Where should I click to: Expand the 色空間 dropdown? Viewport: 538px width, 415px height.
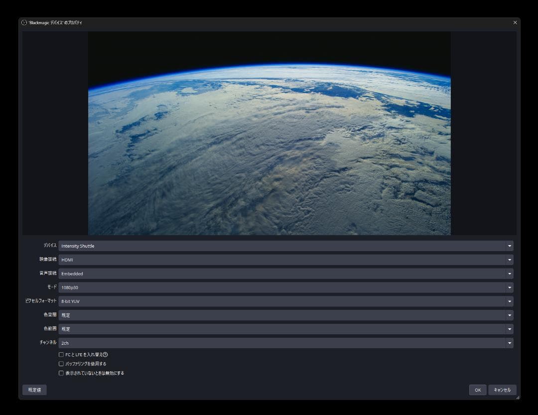tap(285, 315)
